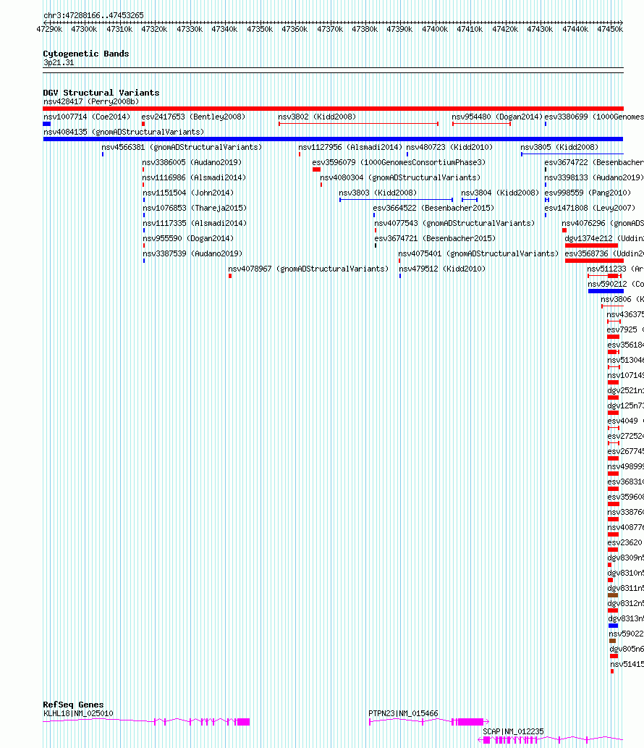Select nsv479512 (Kidd2010) label
The image size is (644, 748).
coord(442,269)
